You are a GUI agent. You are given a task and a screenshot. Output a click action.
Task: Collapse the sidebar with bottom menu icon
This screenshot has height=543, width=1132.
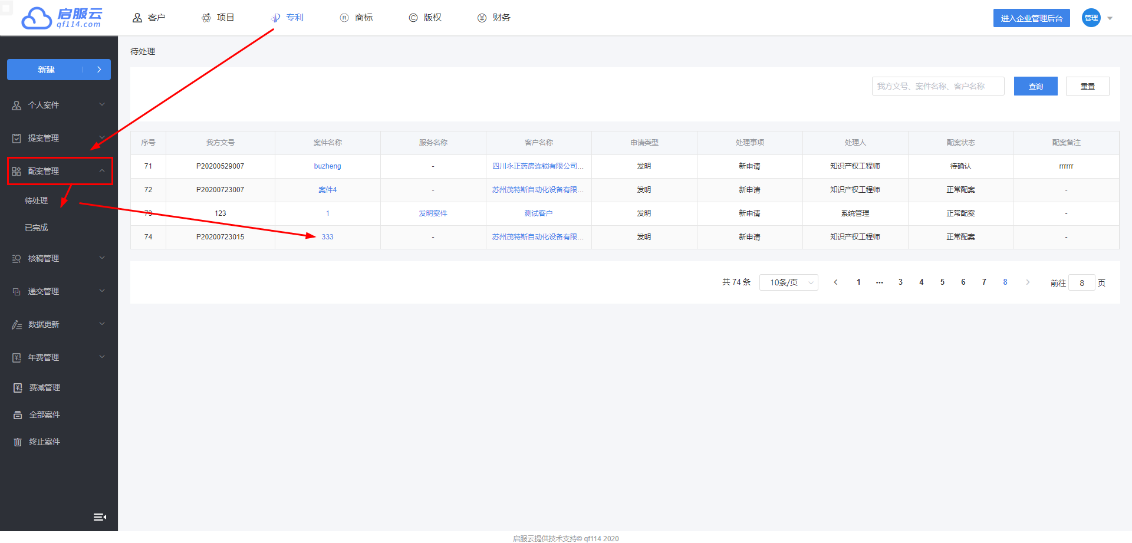(100, 517)
